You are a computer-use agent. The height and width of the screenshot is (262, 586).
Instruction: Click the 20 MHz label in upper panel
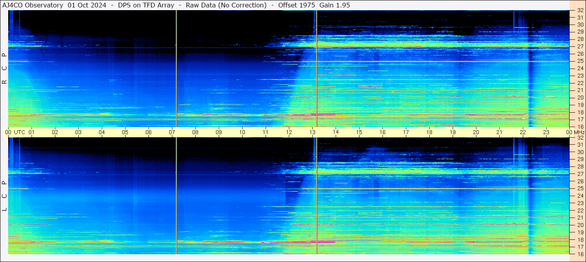click(x=580, y=97)
